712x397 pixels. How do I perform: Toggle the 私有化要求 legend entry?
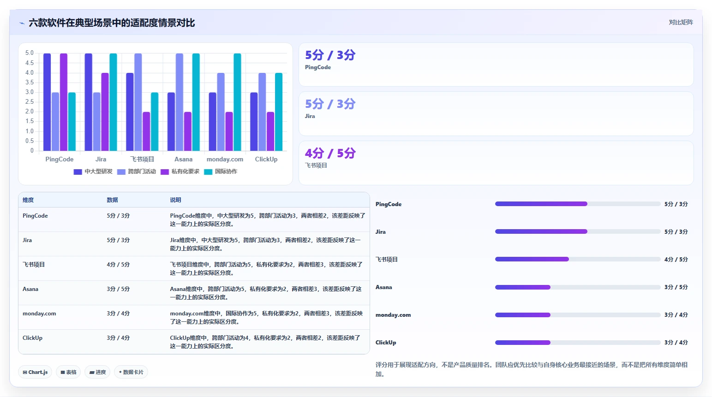point(180,172)
